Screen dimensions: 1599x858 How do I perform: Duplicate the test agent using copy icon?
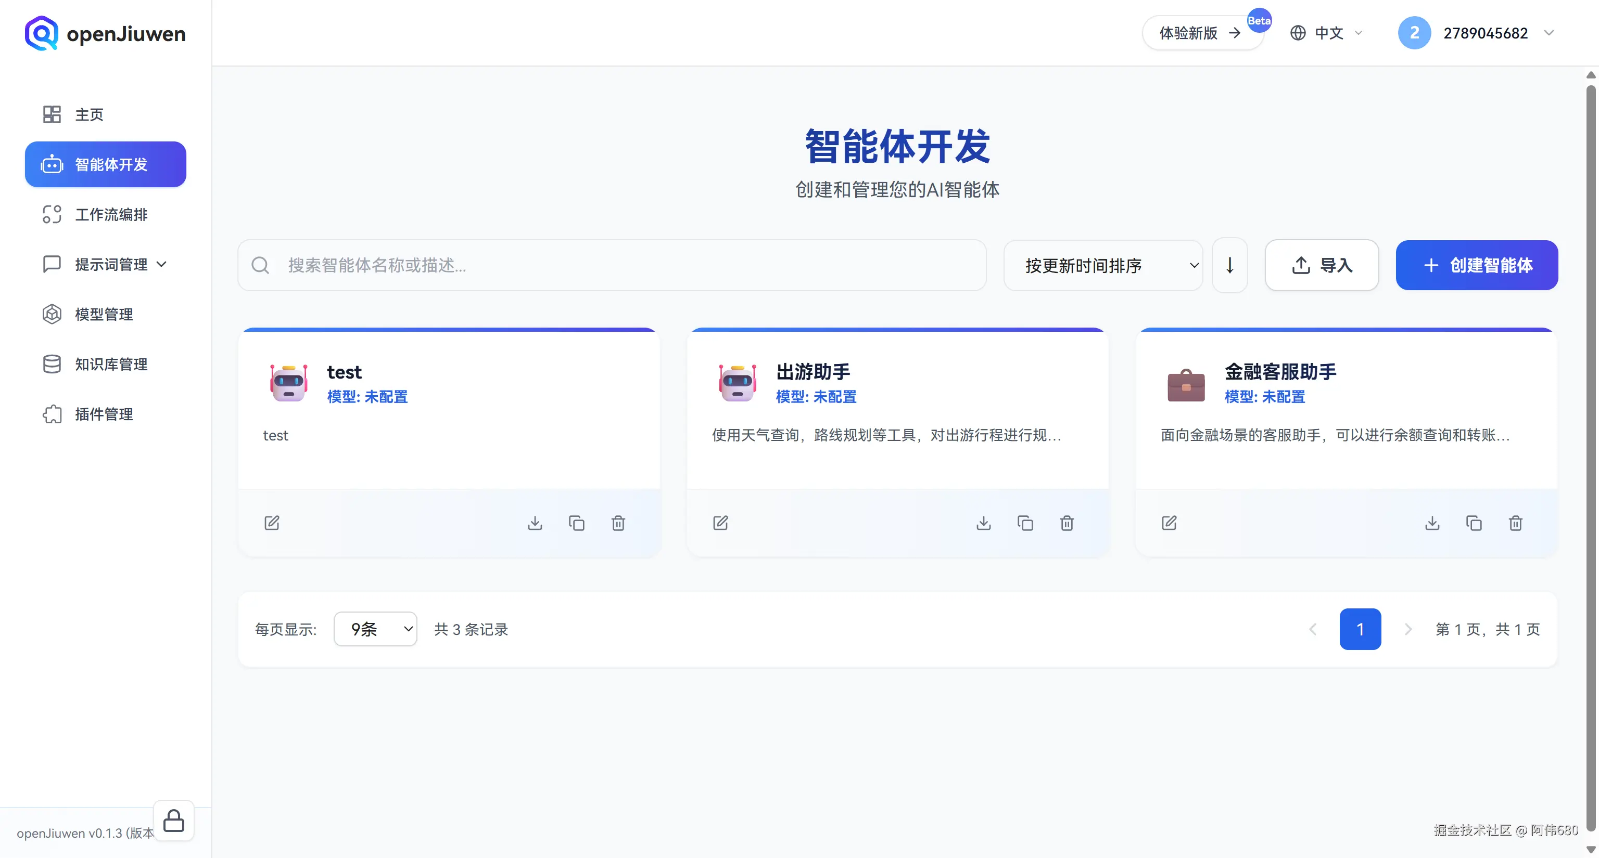pyautogui.click(x=577, y=523)
